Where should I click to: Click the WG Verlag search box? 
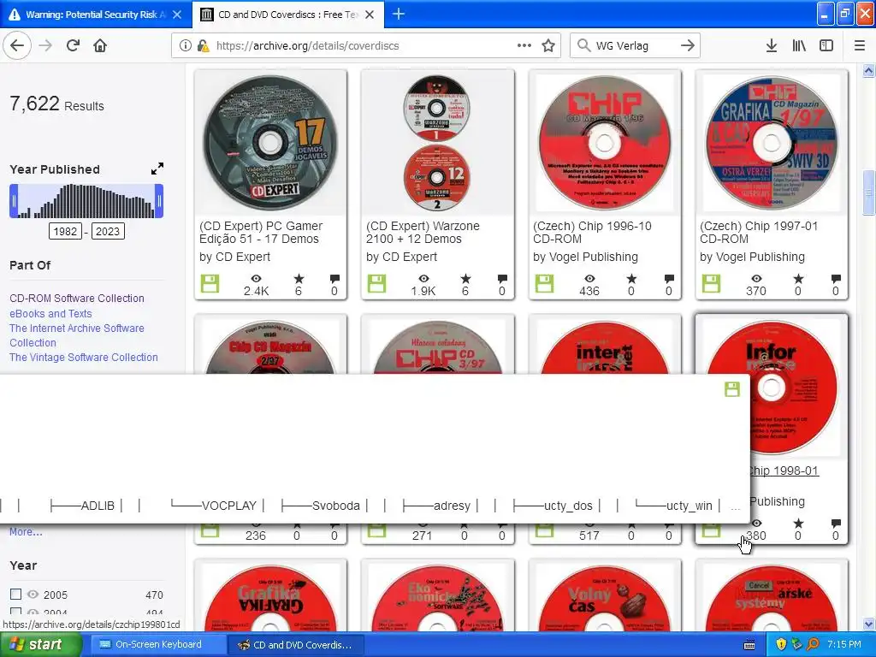[634, 46]
